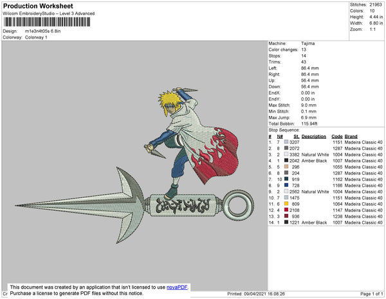Open the novaPDF hyperlink
This screenshot has height=299, width=386.
(177, 287)
